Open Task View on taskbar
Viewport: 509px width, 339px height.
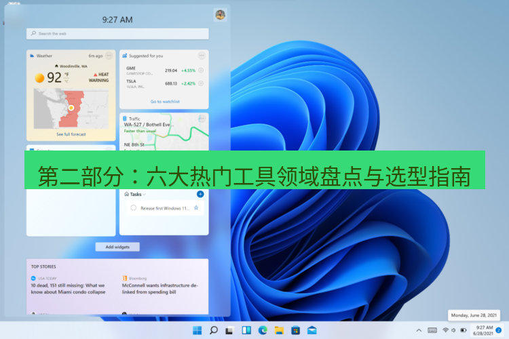point(229,330)
